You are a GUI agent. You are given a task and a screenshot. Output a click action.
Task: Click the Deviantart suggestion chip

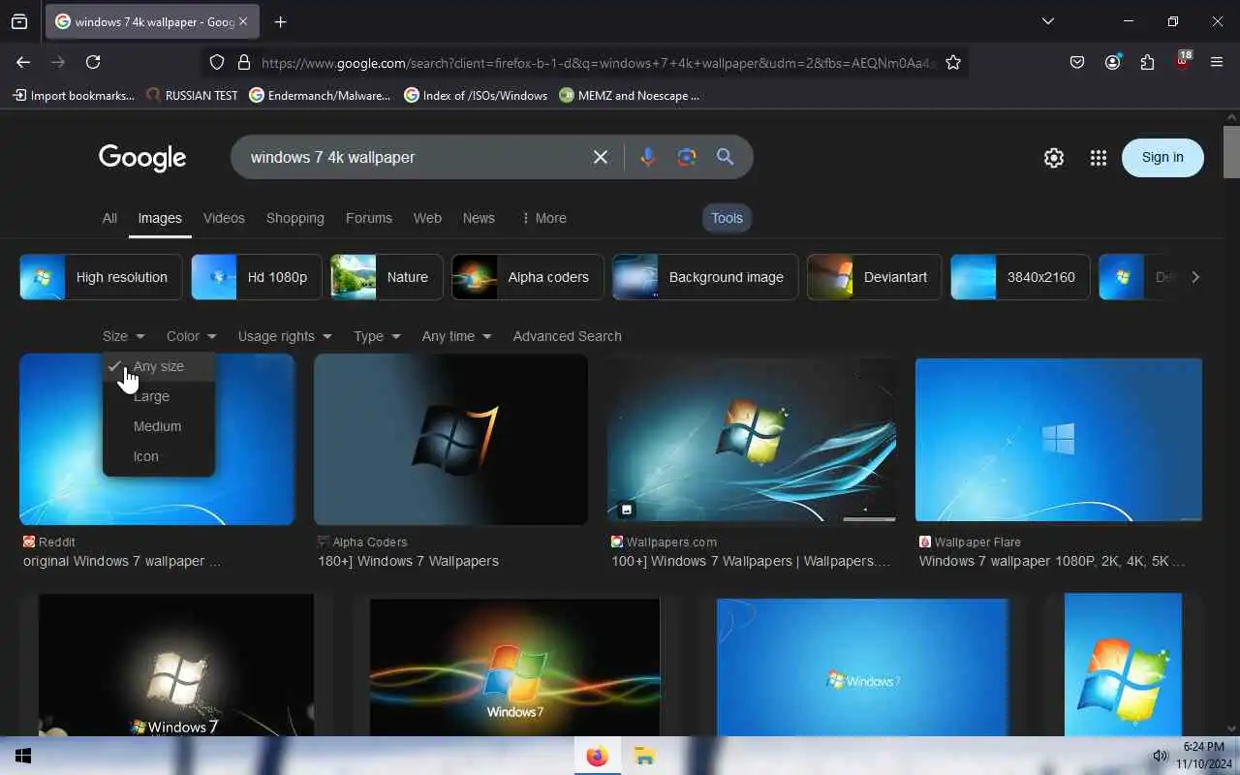(x=874, y=277)
